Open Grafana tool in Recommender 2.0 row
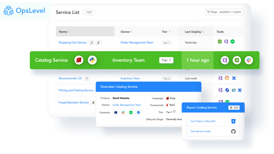Viewport: 274px width, 154px height. coord(227,78)
